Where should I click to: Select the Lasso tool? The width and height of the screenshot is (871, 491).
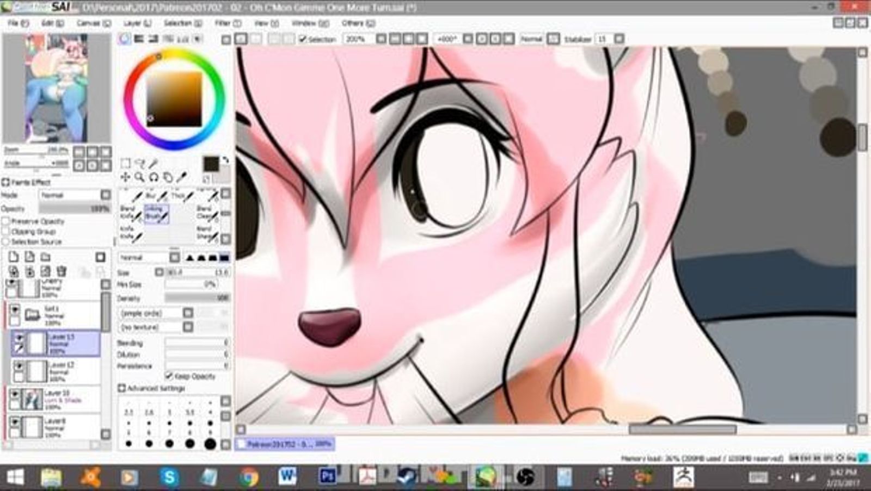(x=140, y=163)
